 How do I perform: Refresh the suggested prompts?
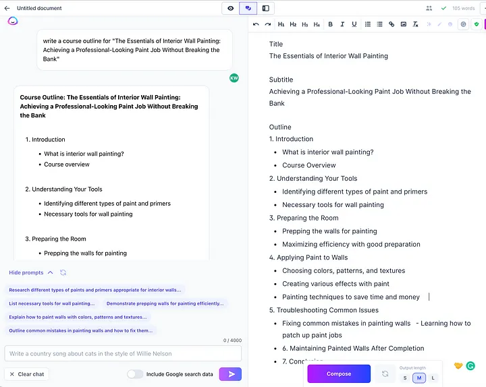[63, 272]
